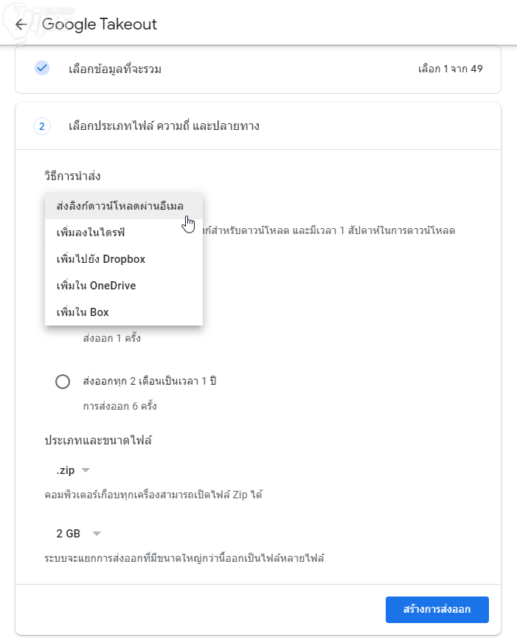Viewport: 517px width, 643px height.
Task: Click the 2 GB dropdown arrow
Action: tap(96, 533)
